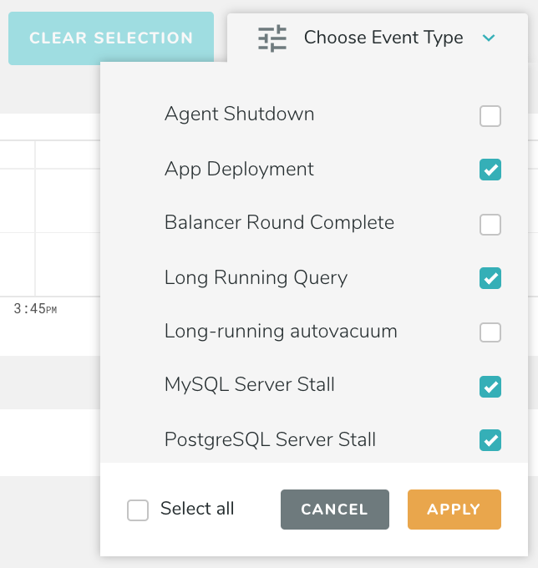Deselect the PostgreSQL Server Stall checkbox

point(490,440)
